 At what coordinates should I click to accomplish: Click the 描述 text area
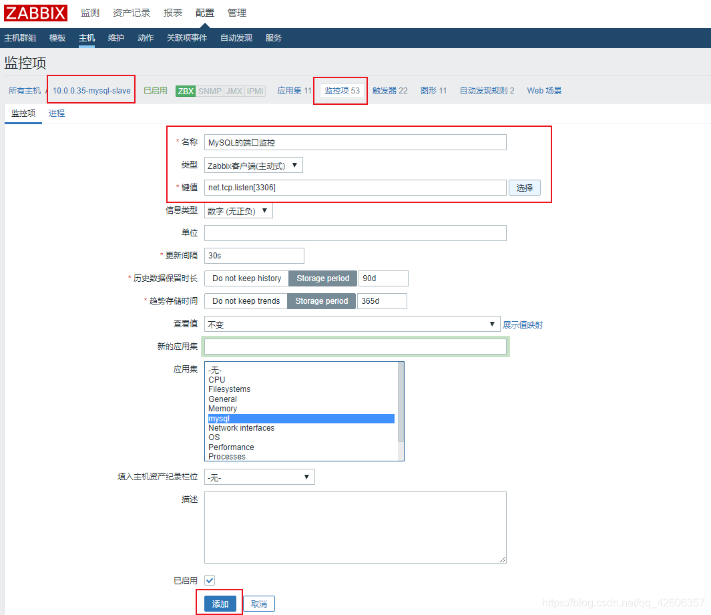pyautogui.click(x=355, y=528)
